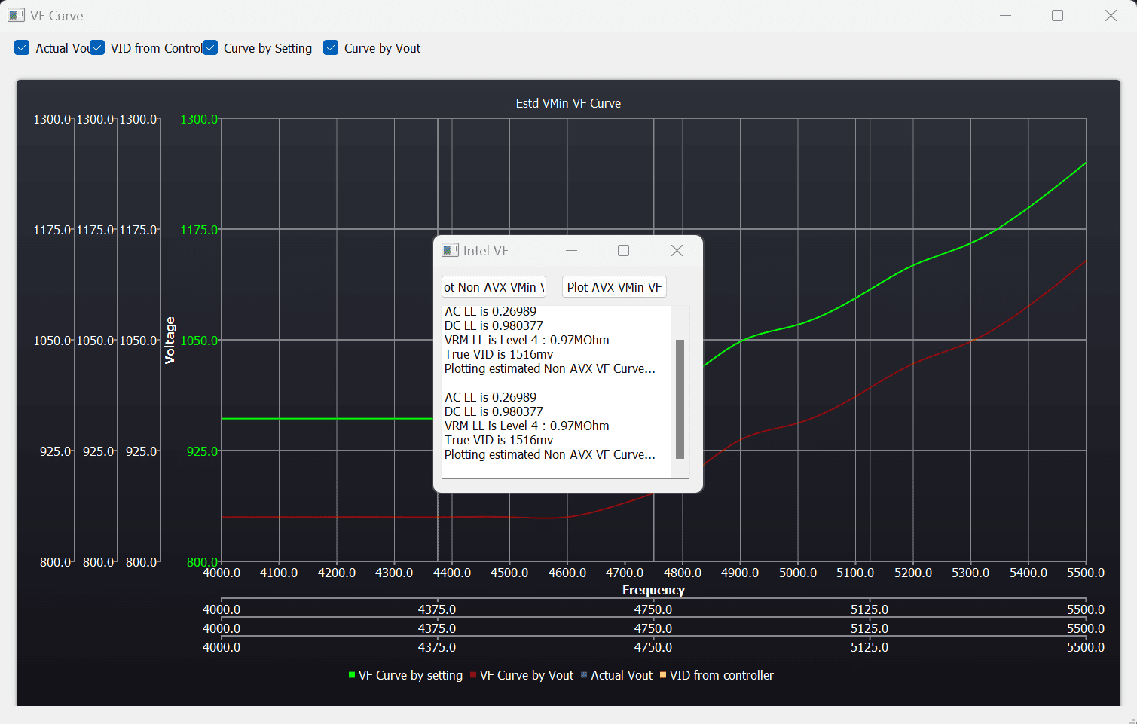Click Plot Non AVX VMin VF button

point(494,287)
